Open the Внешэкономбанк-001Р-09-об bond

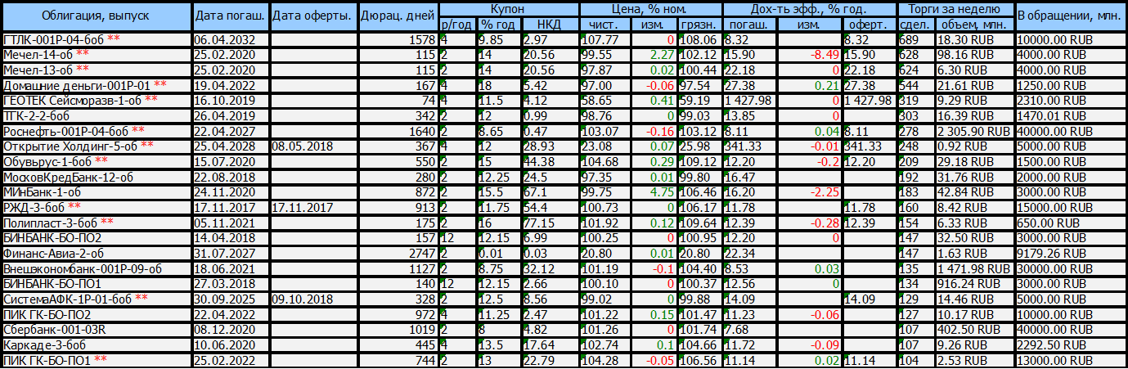(82, 268)
